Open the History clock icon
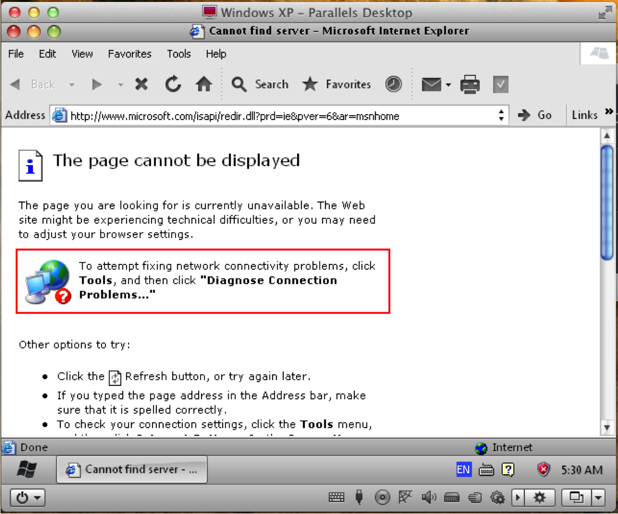The image size is (618, 514). point(393,84)
